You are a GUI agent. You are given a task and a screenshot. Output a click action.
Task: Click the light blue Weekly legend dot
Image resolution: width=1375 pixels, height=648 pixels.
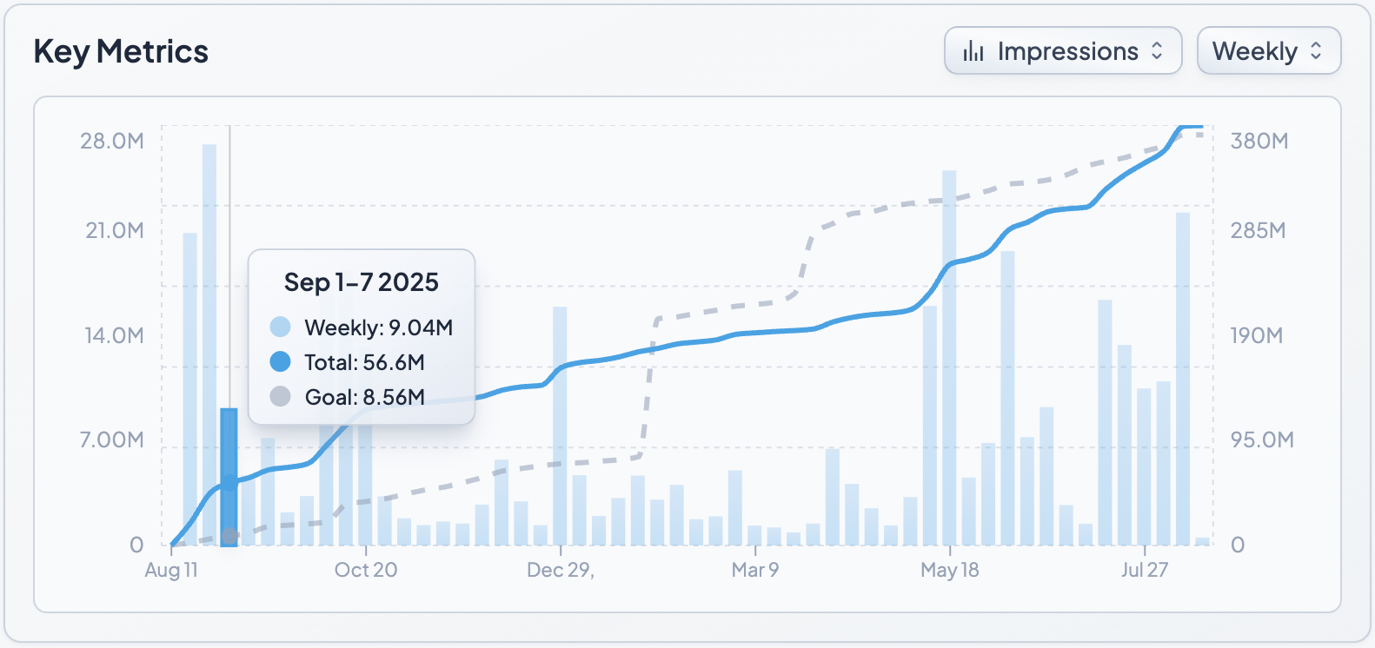point(280,327)
